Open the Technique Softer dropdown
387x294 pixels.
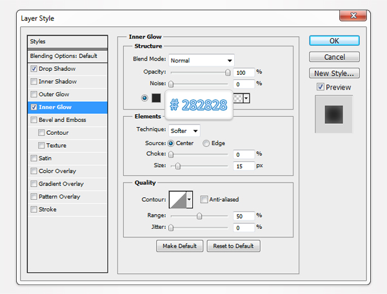pos(184,131)
